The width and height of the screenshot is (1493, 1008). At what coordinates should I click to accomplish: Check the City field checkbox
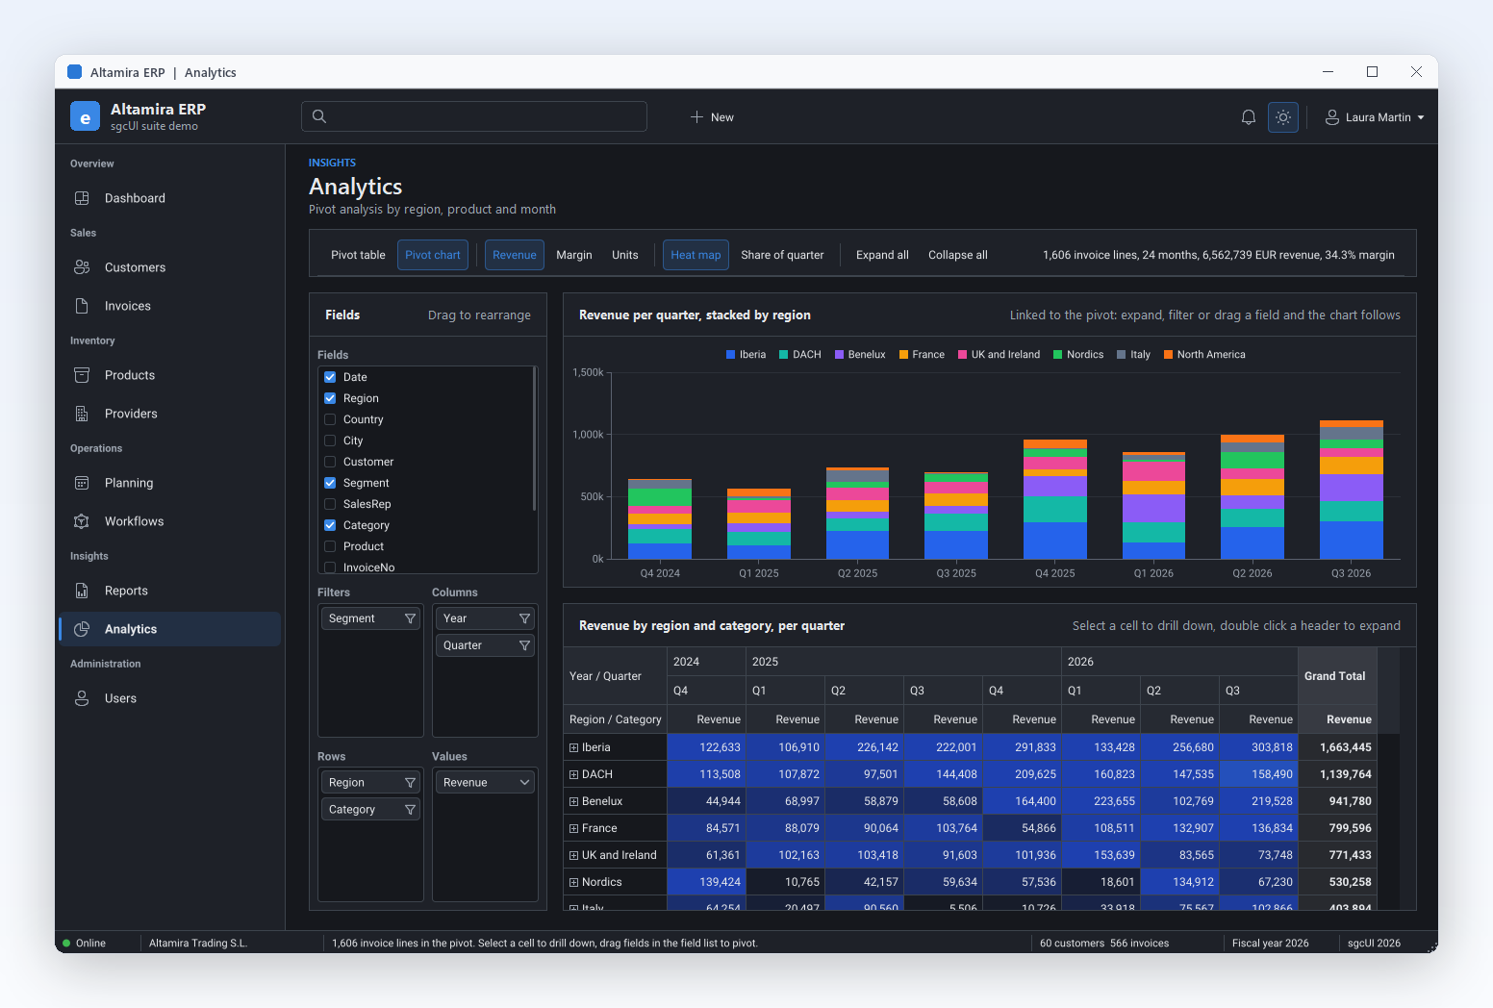[x=330, y=441]
